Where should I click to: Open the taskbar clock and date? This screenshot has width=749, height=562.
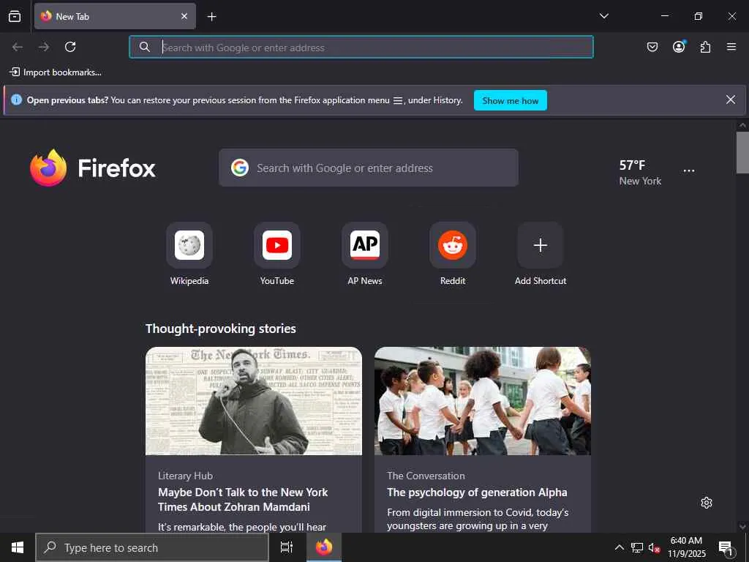point(686,547)
